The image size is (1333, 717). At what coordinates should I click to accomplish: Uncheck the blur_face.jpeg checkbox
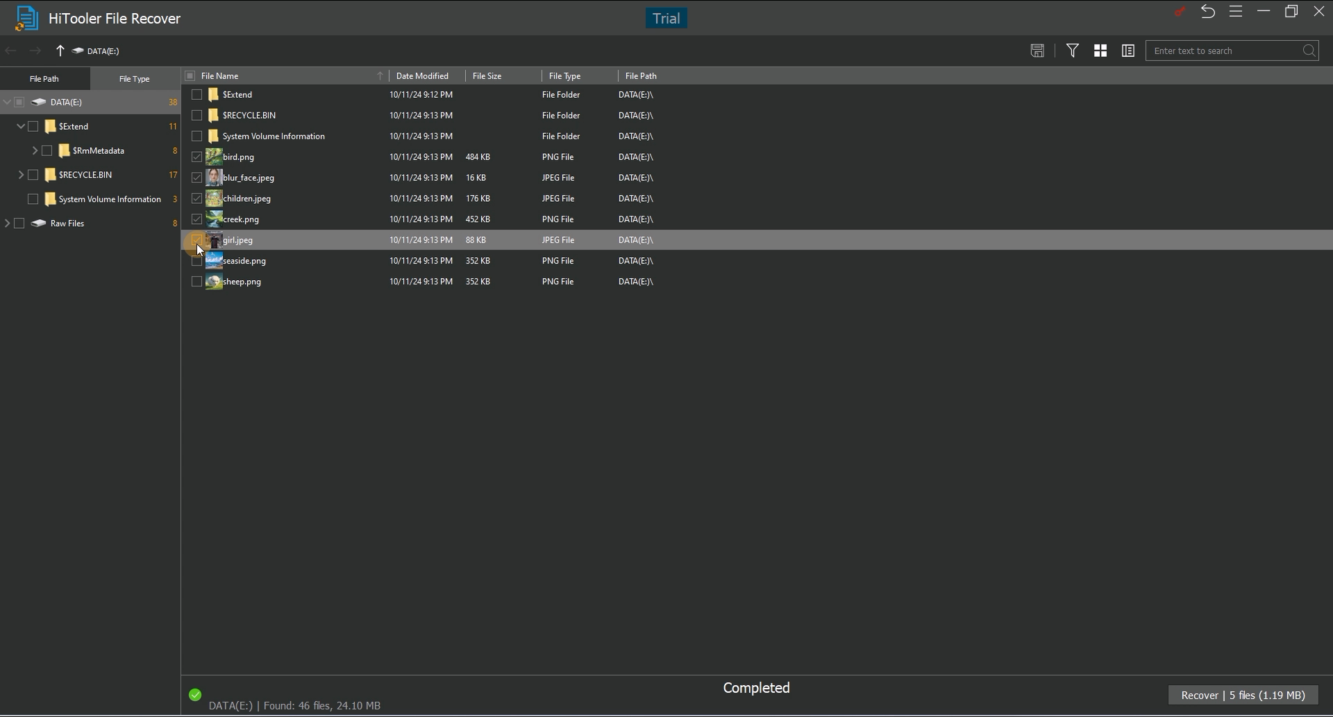coord(196,178)
